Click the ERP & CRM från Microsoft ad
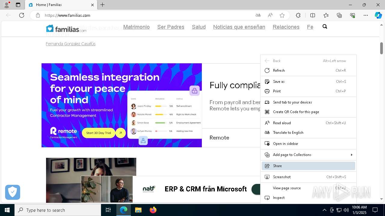 [205, 189]
